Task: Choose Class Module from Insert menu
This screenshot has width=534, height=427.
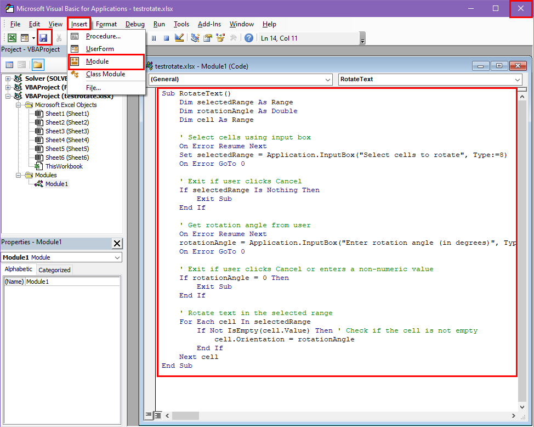Action: (x=106, y=74)
